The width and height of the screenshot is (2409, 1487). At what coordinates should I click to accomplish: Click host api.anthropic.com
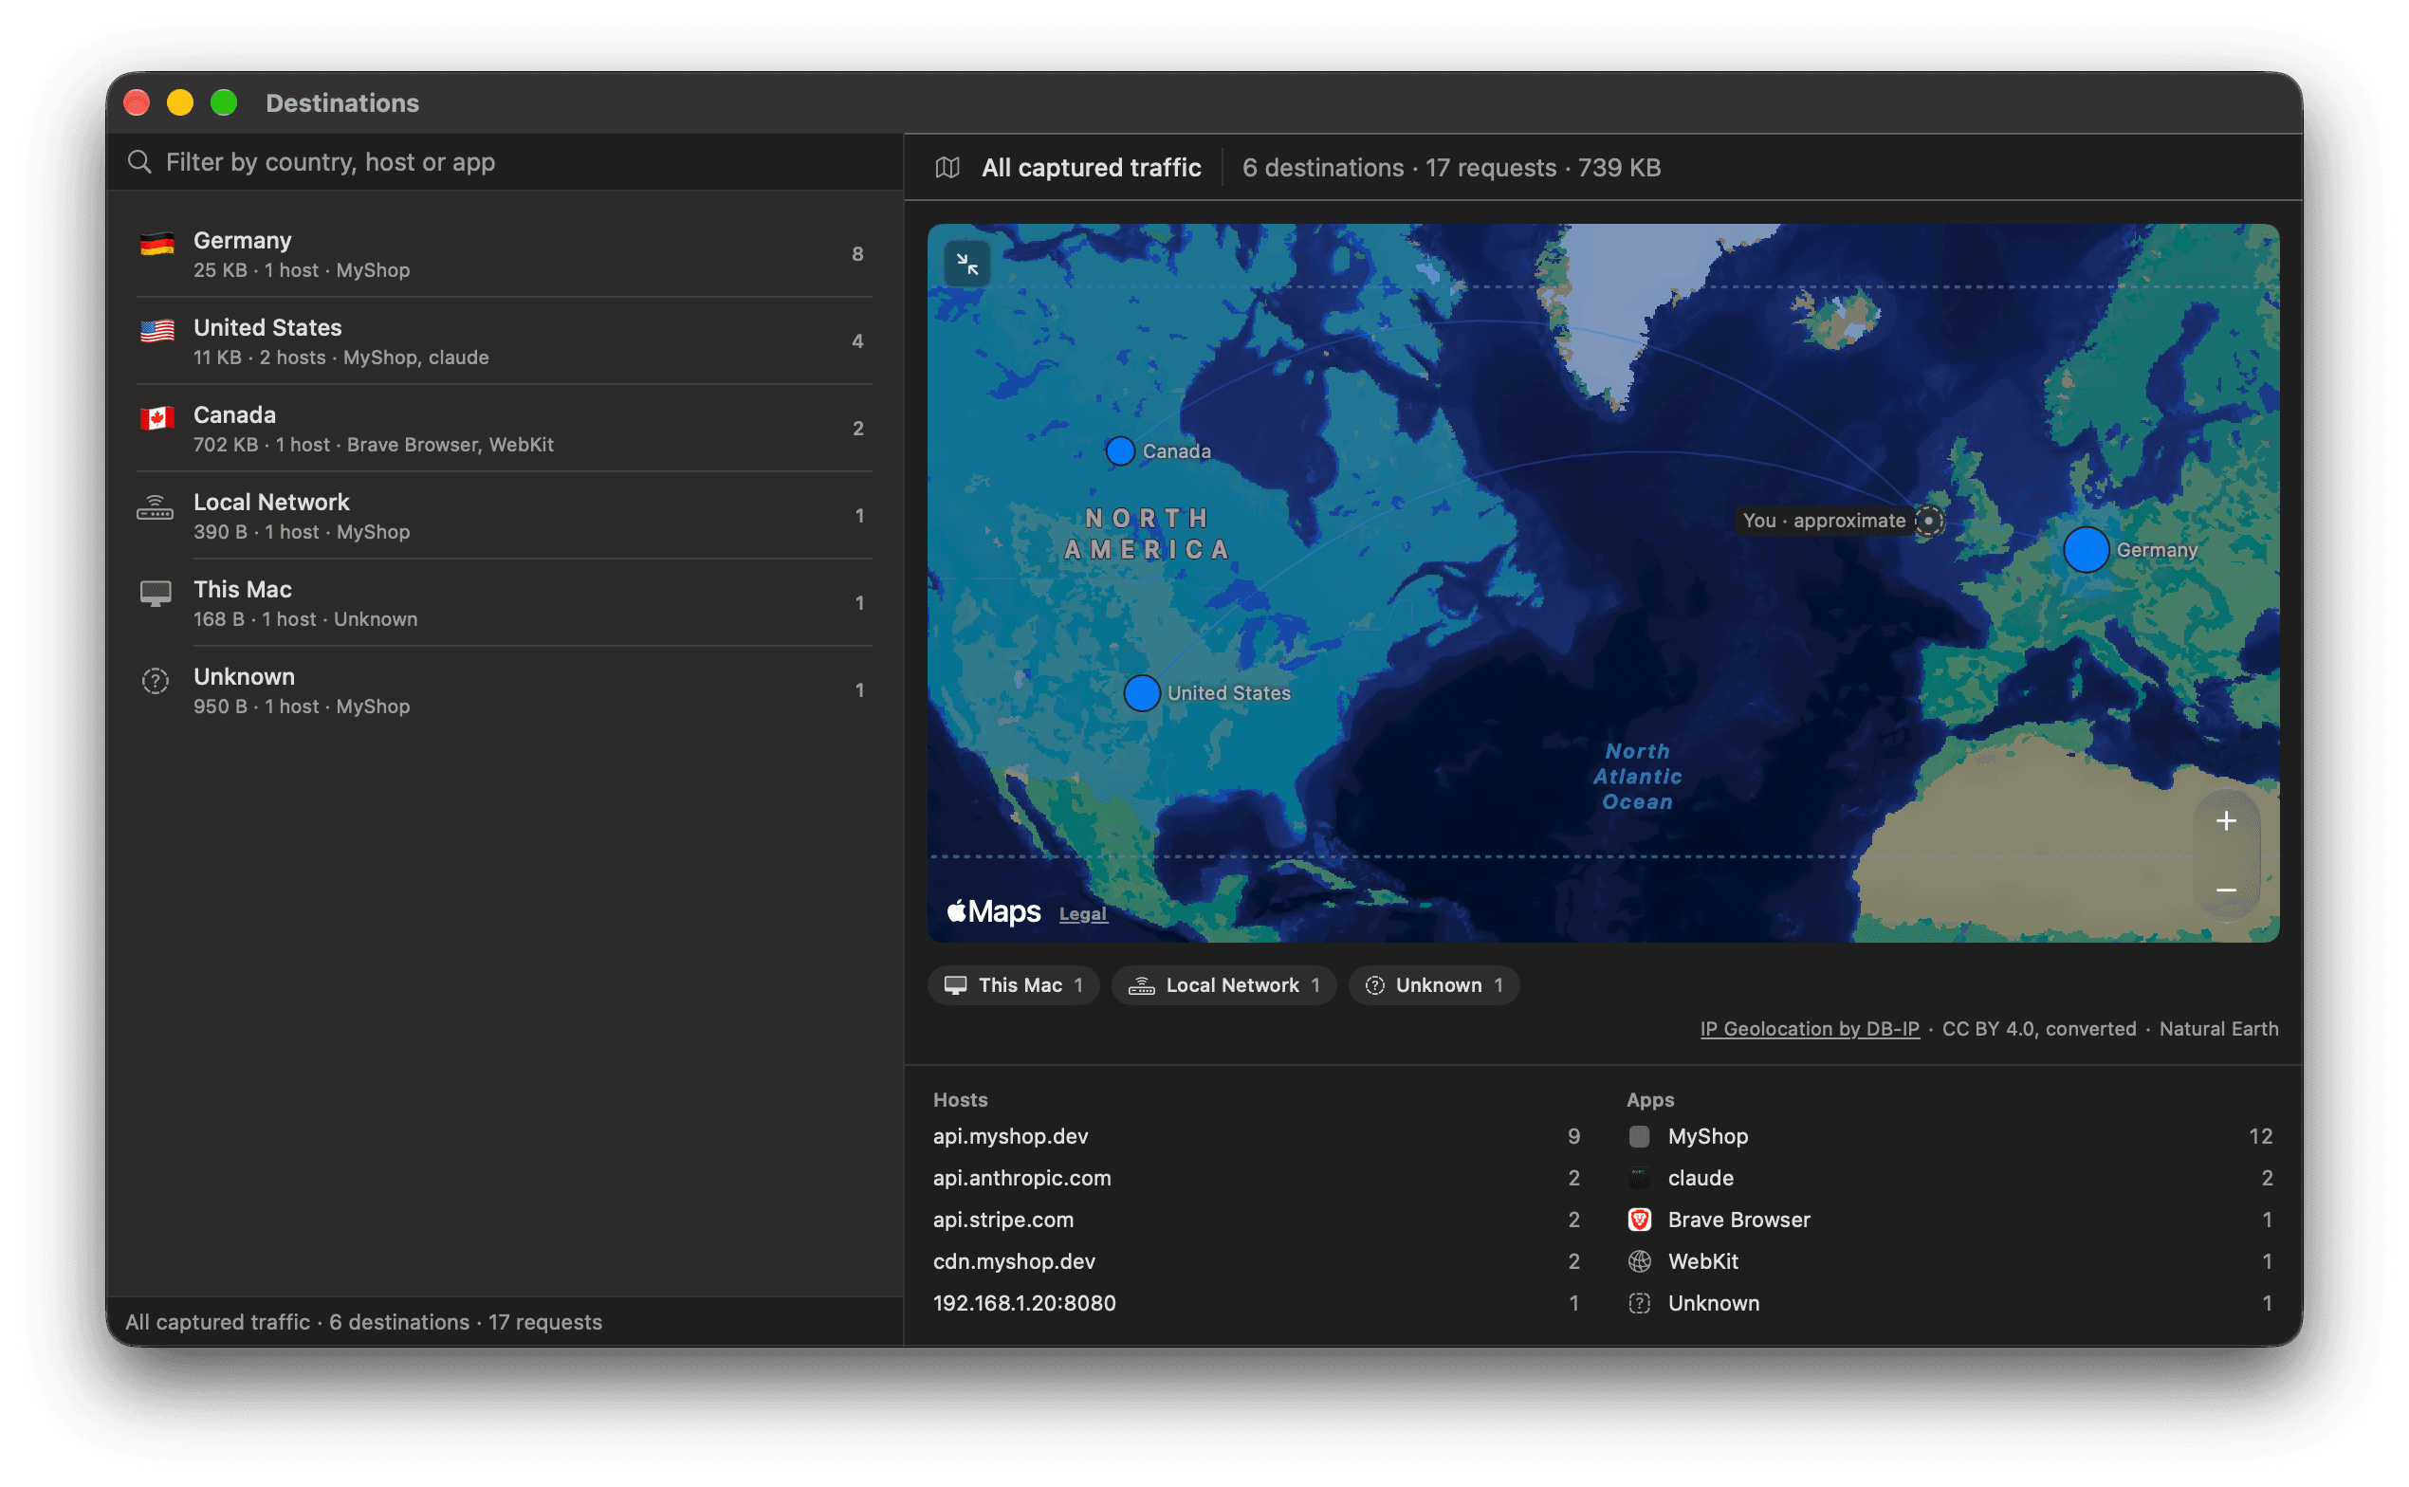click(x=1021, y=1177)
